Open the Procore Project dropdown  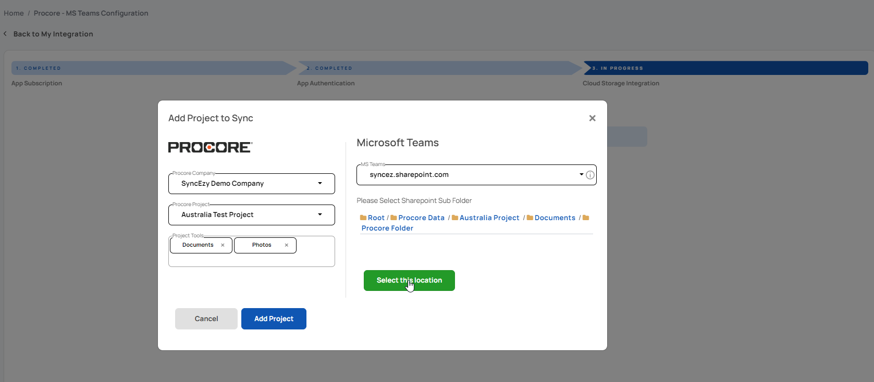pyautogui.click(x=252, y=215)
